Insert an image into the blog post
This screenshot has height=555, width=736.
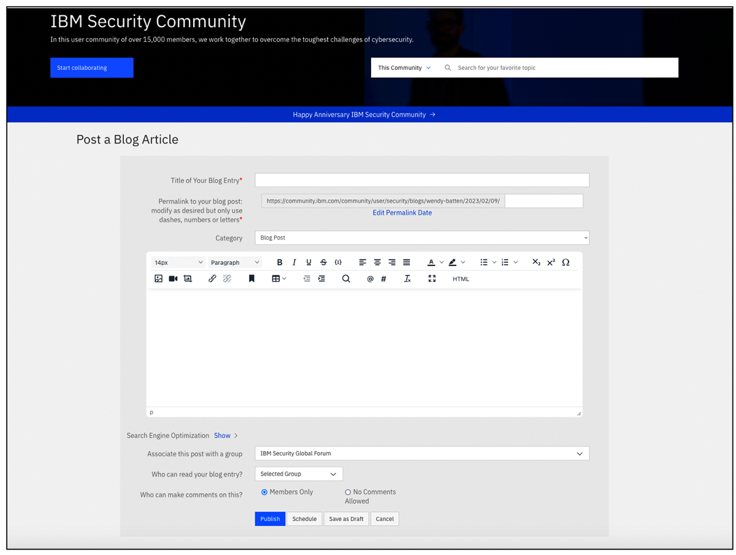(158, 278)
